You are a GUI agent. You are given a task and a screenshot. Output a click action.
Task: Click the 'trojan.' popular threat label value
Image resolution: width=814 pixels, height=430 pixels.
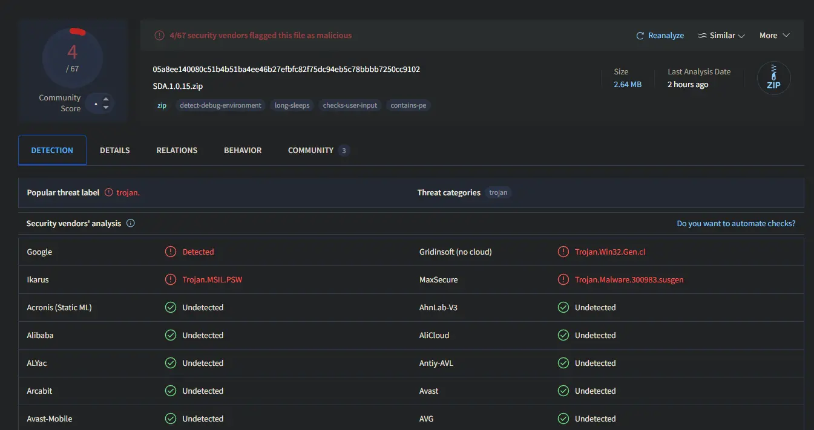point(128,192)
